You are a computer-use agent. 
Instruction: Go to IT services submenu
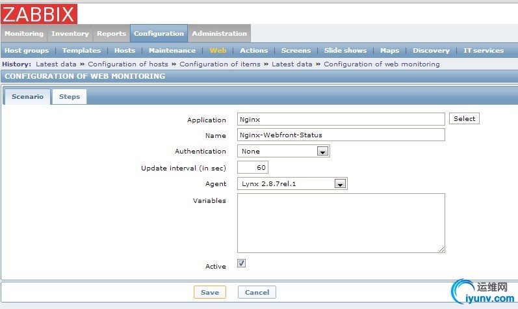[484, 51]
